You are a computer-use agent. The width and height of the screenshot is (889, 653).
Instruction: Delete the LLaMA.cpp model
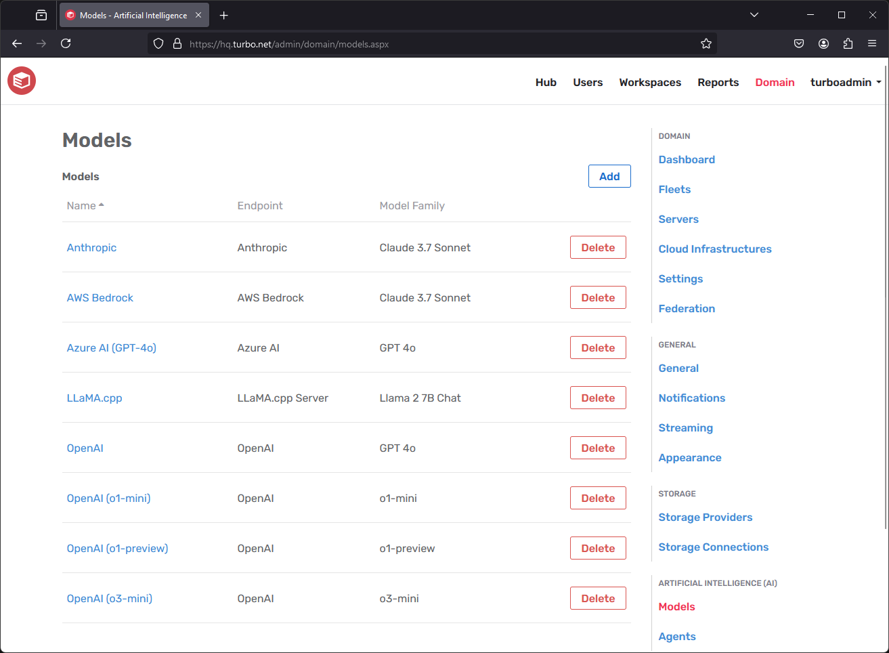pos(598,398)
